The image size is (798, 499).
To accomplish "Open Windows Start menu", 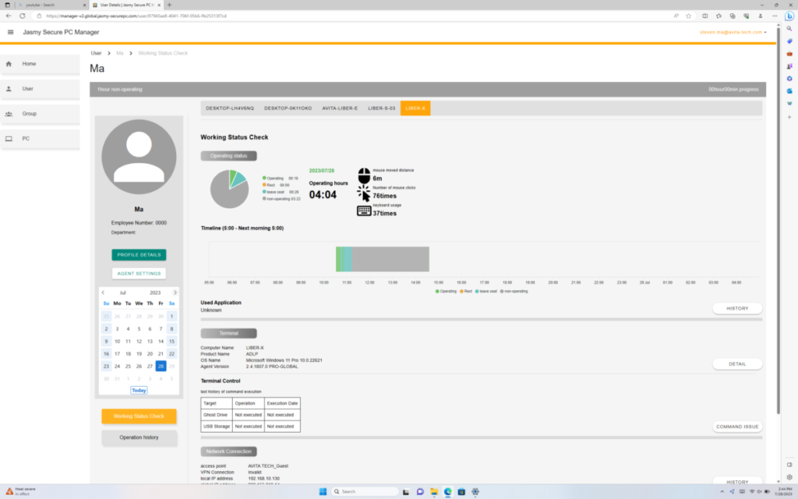I will pos(323,492).
